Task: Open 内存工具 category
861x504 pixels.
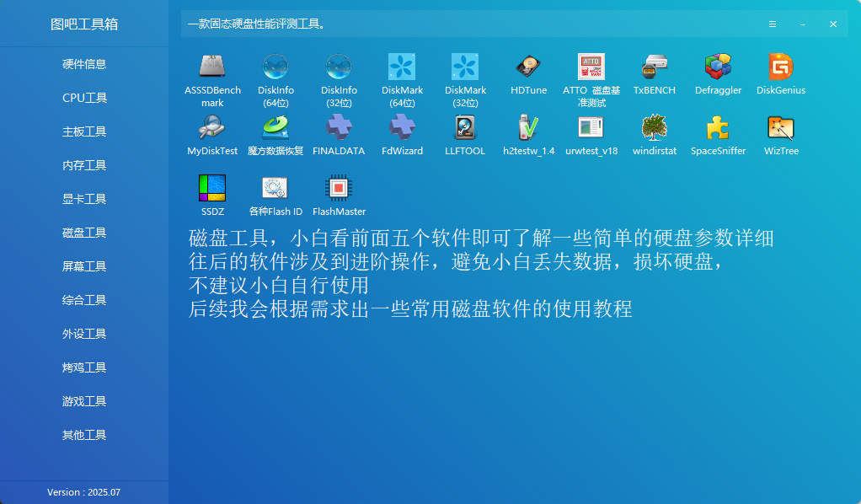Action: (84, 165)
